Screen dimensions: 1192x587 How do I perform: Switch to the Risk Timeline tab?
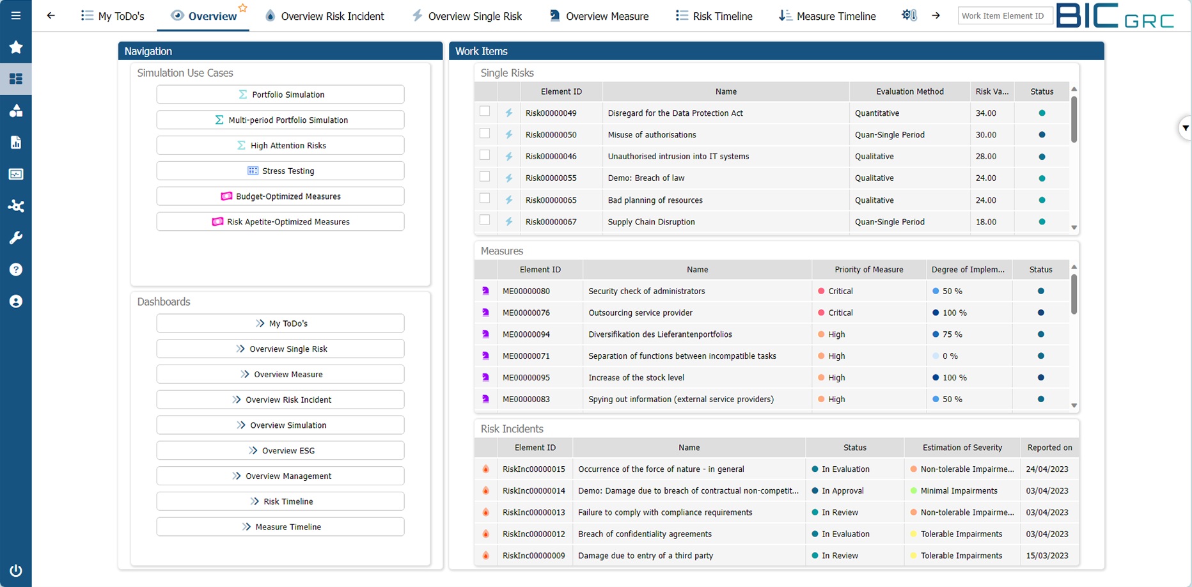pos(714,15)
